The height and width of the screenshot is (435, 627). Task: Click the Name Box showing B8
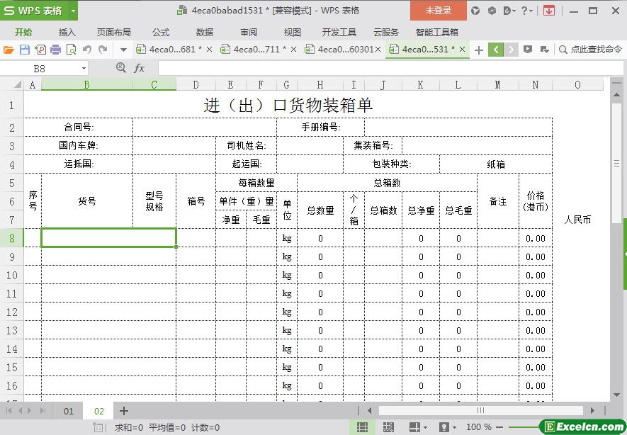(39, 69)
